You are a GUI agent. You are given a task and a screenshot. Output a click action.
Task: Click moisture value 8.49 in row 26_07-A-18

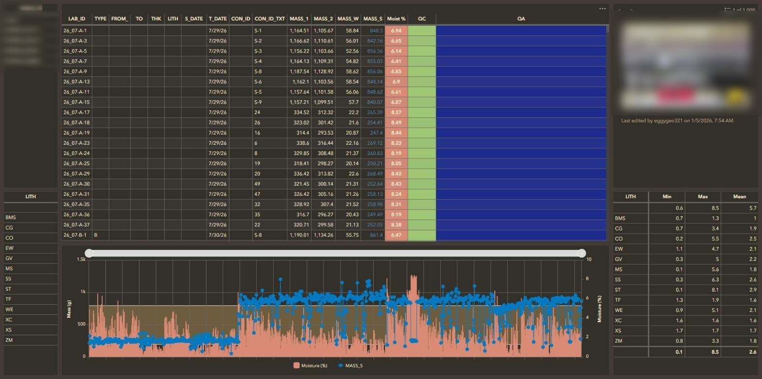396,122
